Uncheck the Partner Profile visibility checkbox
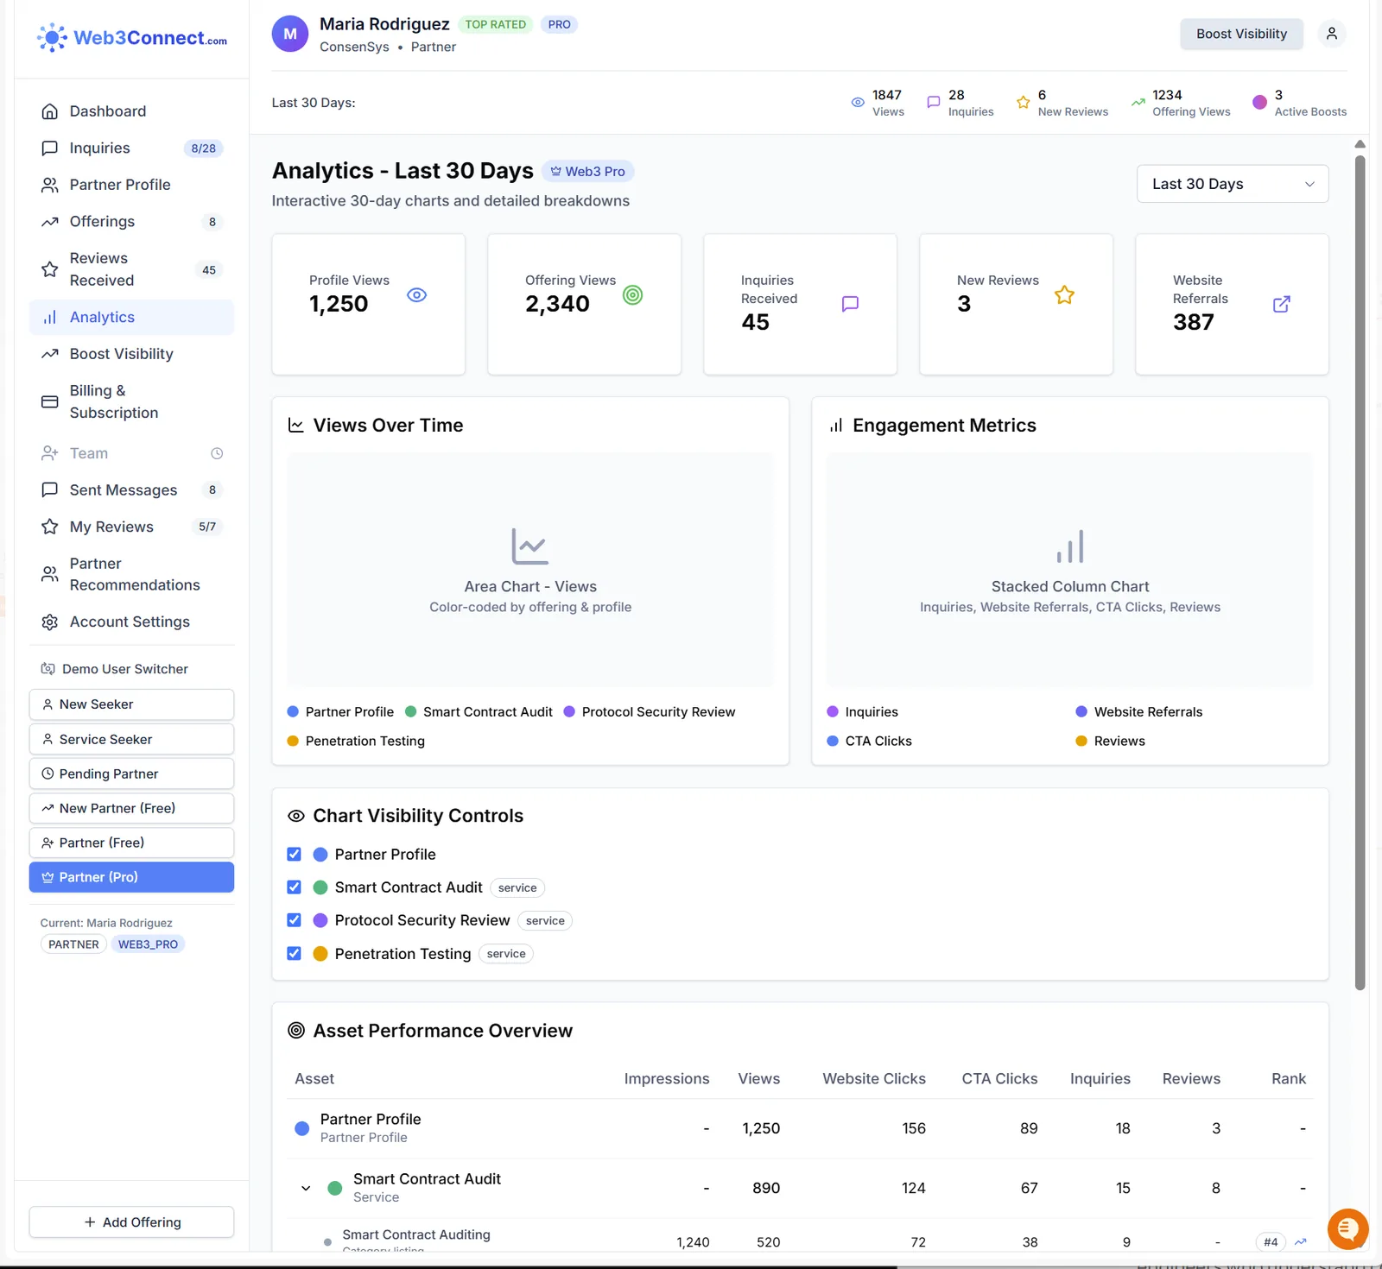The image size is (1382, 1269). coord(294,854)
